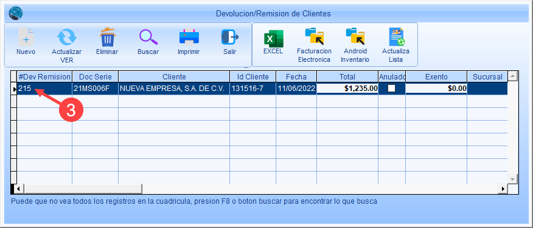533x228 pixels.
Task: Open the Facturacion Electronica folder icon
Action: click(x=314, y=36)
